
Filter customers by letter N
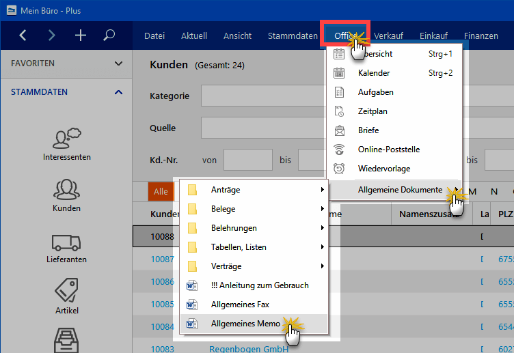pos(494,192)
